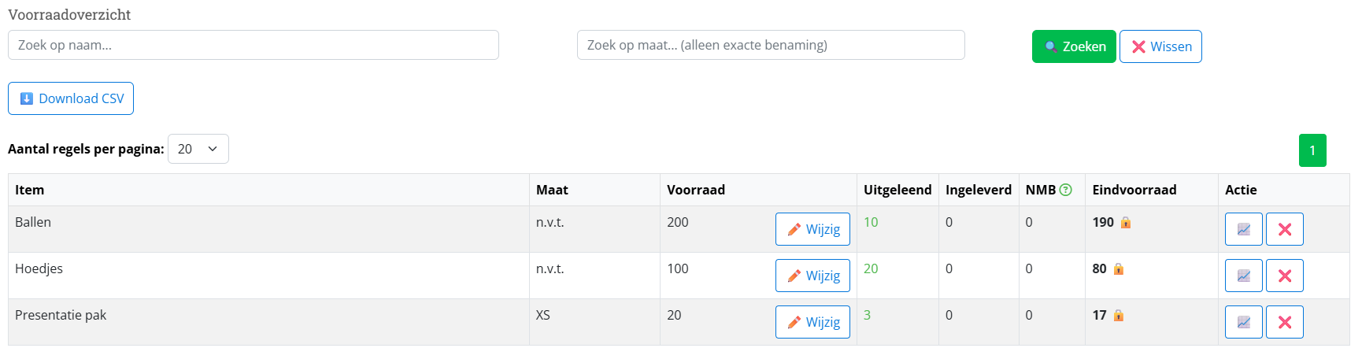Expand the rows per page dropdown
Viewport: 1362px width, 359px height.
(x=198, y=149)
